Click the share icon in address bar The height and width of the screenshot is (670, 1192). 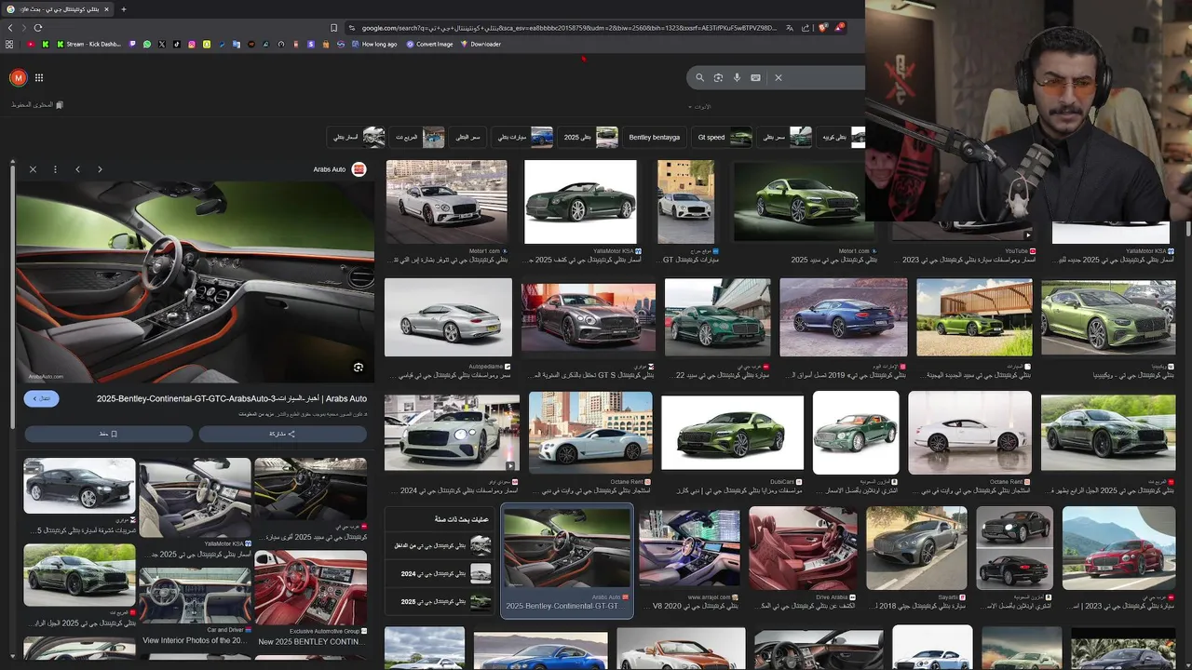click(x=806, y=28)
